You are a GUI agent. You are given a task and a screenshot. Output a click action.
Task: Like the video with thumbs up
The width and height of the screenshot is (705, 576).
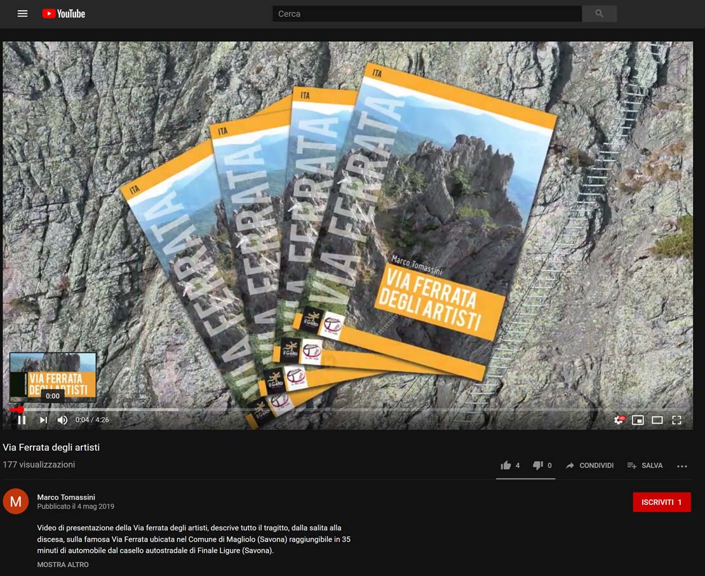pyautogui.click(x=506, y=465)
